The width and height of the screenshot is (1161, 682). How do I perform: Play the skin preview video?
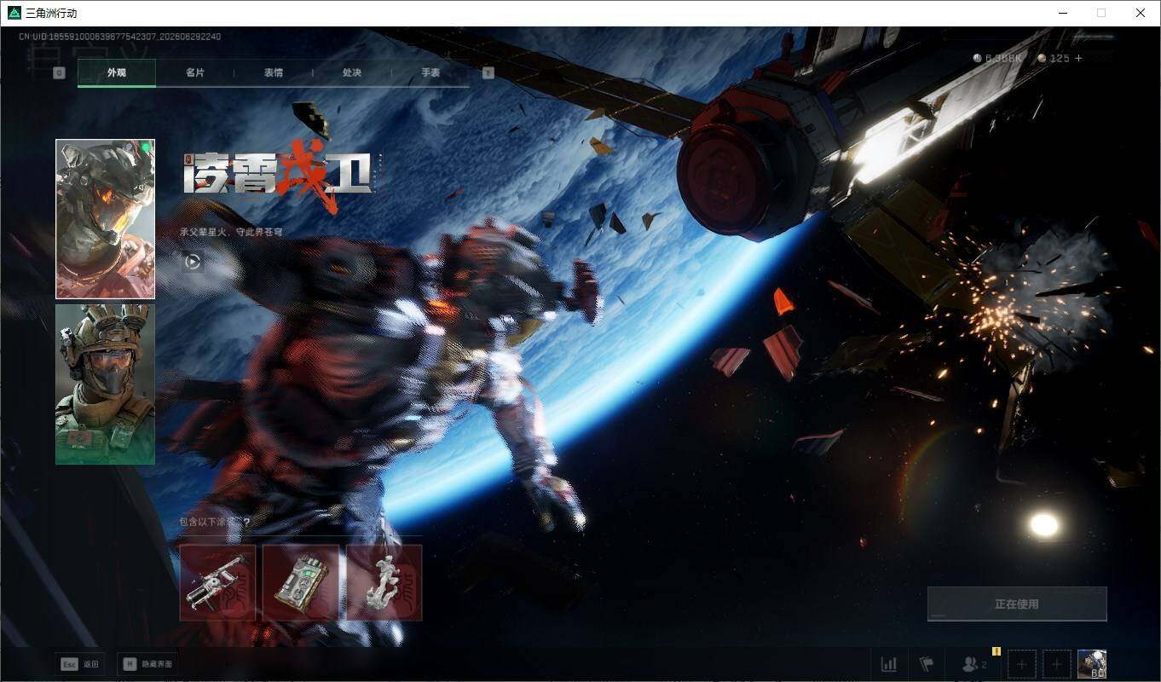193,262
